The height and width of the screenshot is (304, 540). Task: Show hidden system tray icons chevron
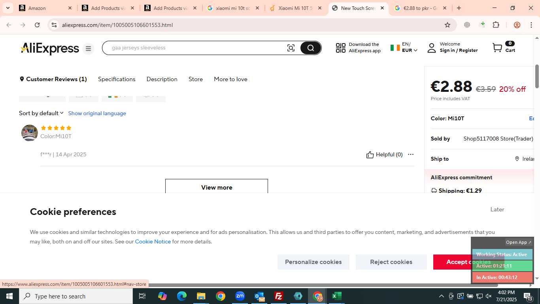click(x=442, y=296)
